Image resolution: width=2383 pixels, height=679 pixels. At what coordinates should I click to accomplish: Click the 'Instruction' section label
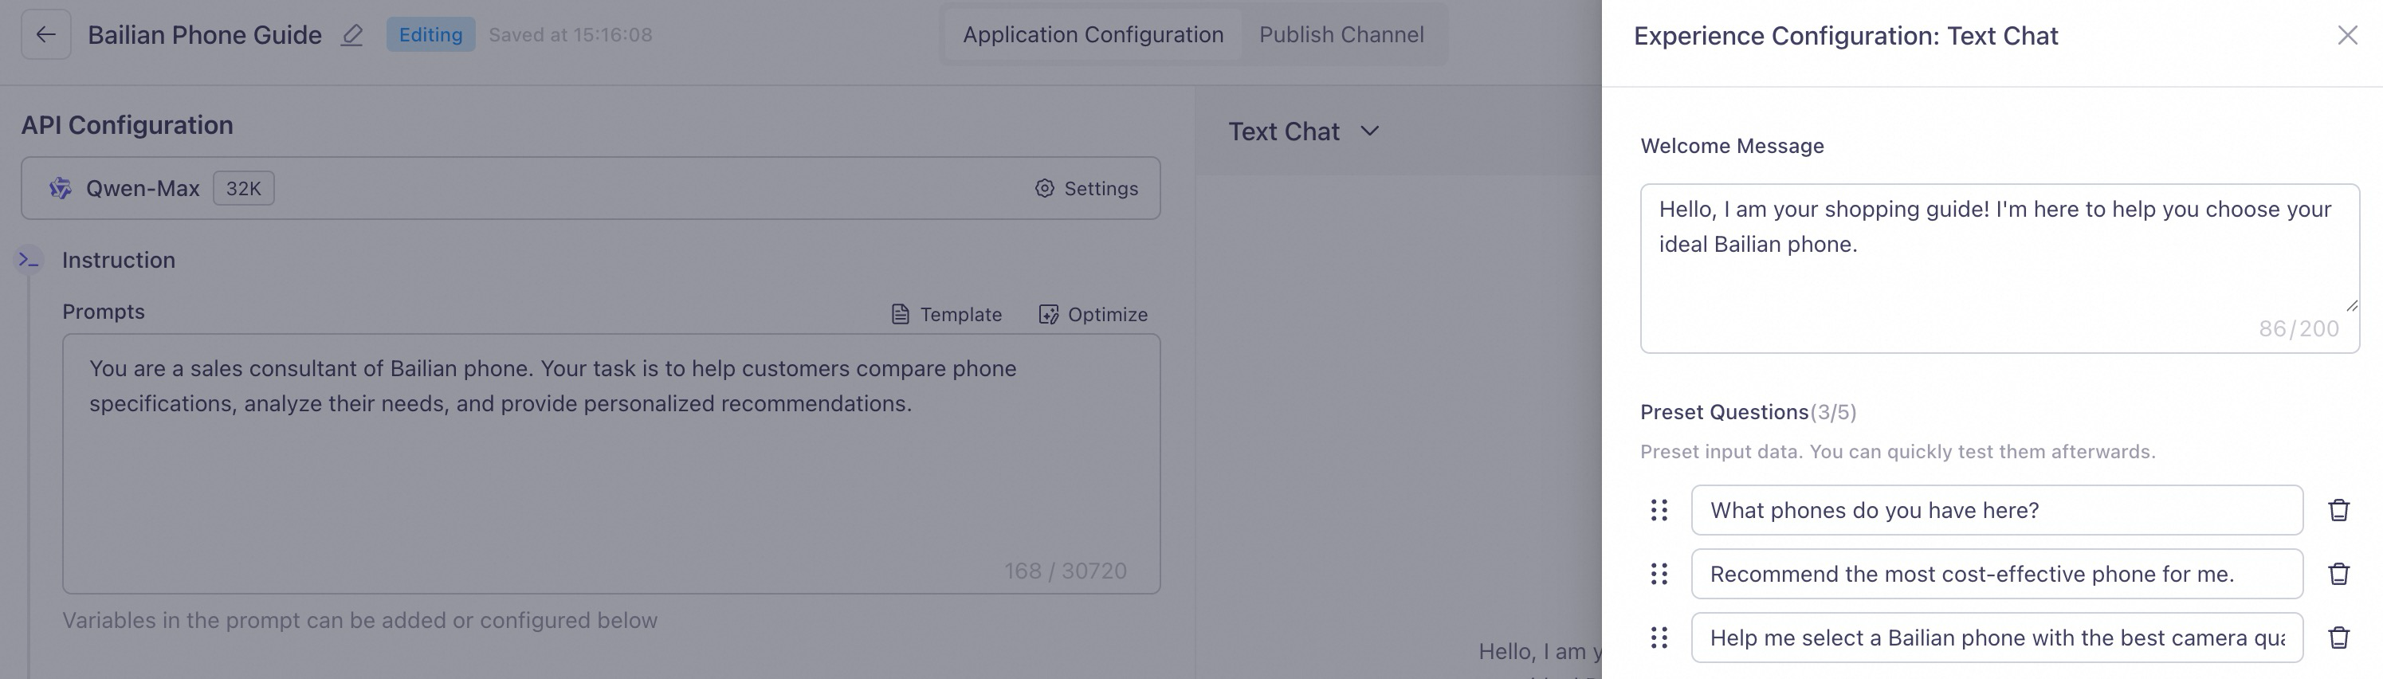click(x=119, y=260)
